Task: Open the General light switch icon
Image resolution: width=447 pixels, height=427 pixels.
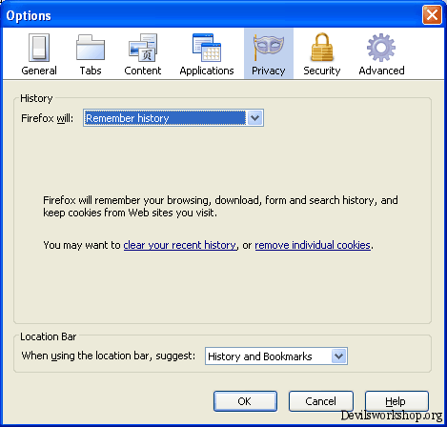Action: 39,48
